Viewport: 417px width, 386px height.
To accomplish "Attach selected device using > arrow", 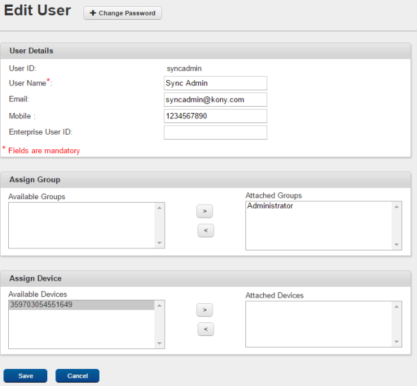I will 204,310.
